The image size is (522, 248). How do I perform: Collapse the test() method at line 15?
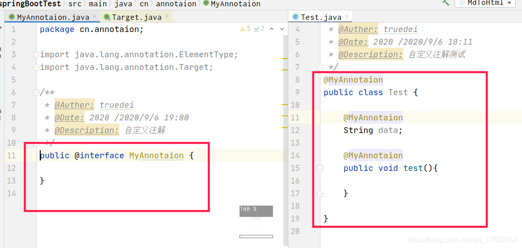[x=320, y=168]
